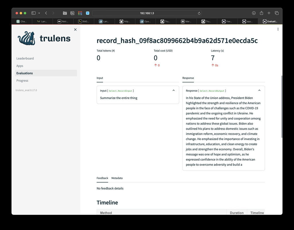Switch to the Retr... browser tab
Screen dimensions: 294x230
[63, 22]
